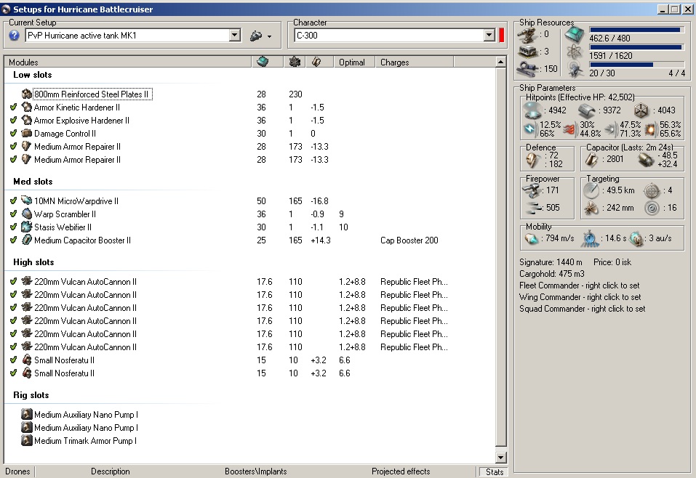Switch to the Drones tab
The image size is (696, 478).
coord(17,471)
